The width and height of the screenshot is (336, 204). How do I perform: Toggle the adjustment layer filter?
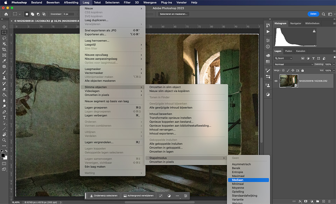click(308, 58)
